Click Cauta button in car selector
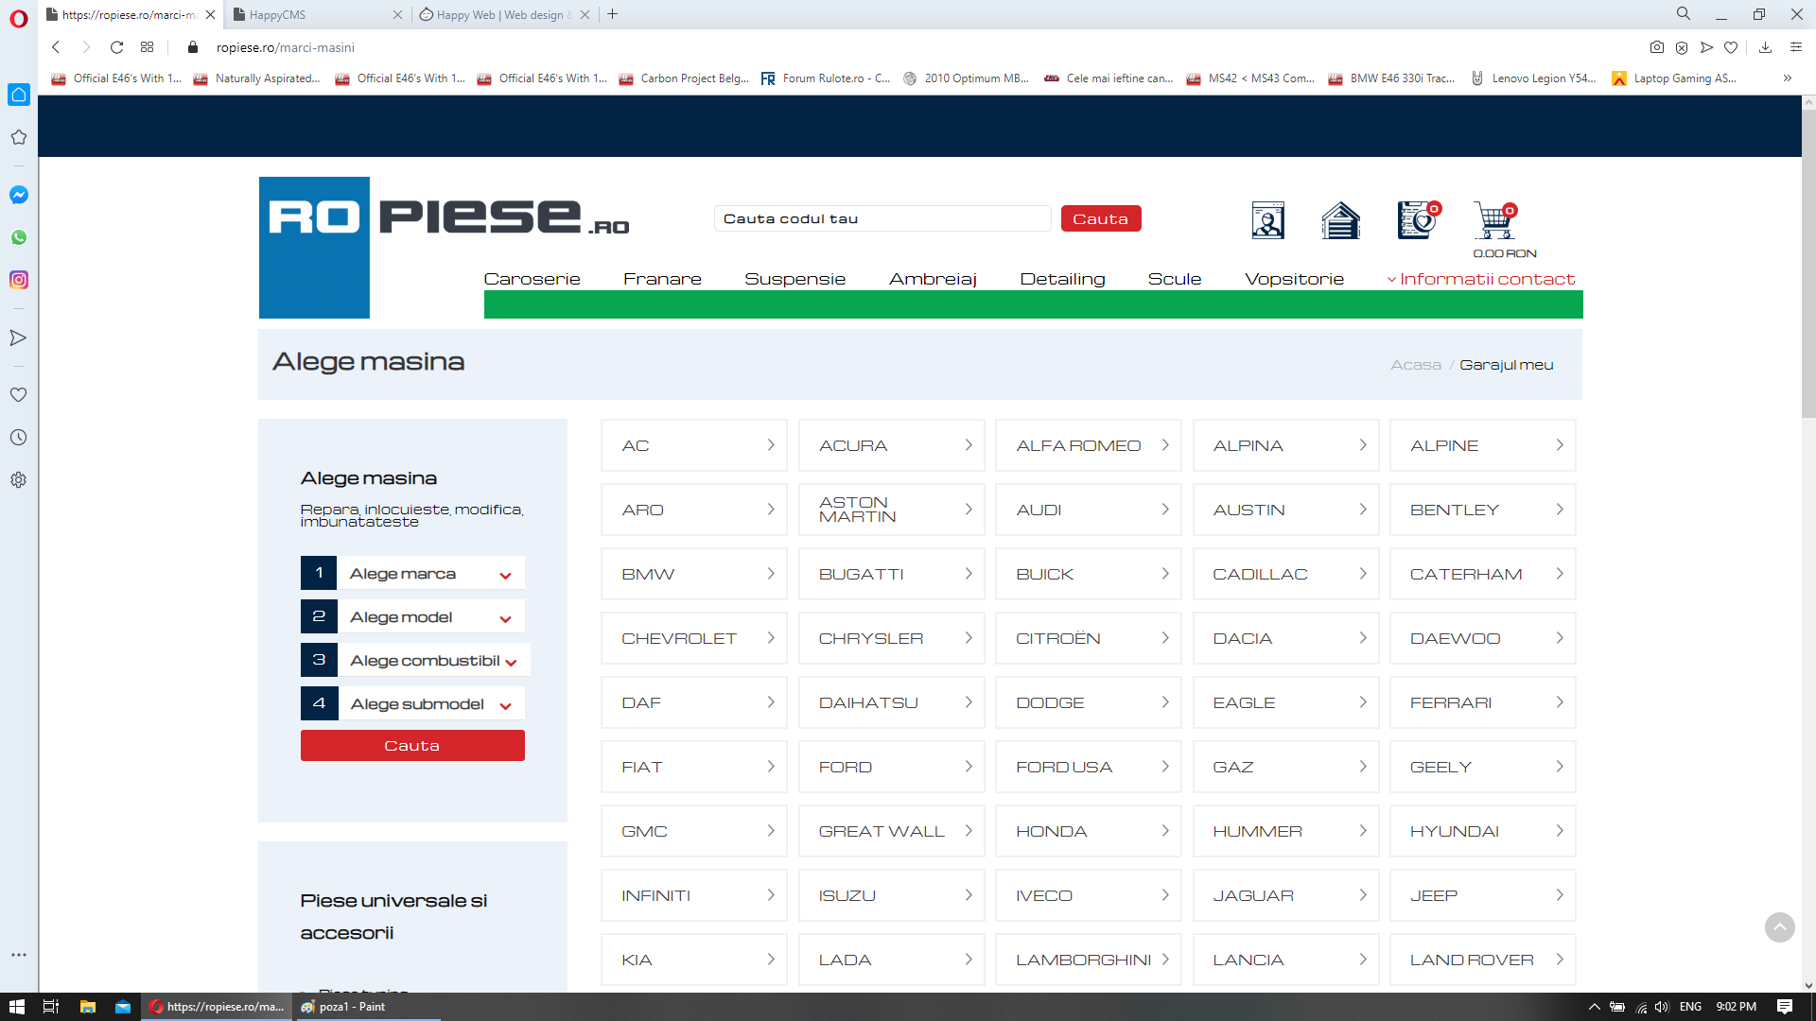Screen dimensions: 1816x1021 coord(412,746)
